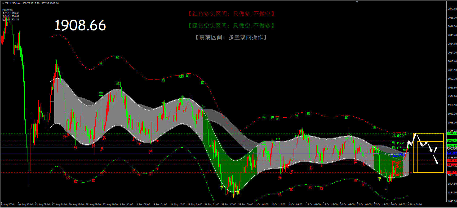
Task: Select the 震荡区间 多空双向操作 text
Action: [231, 37]
